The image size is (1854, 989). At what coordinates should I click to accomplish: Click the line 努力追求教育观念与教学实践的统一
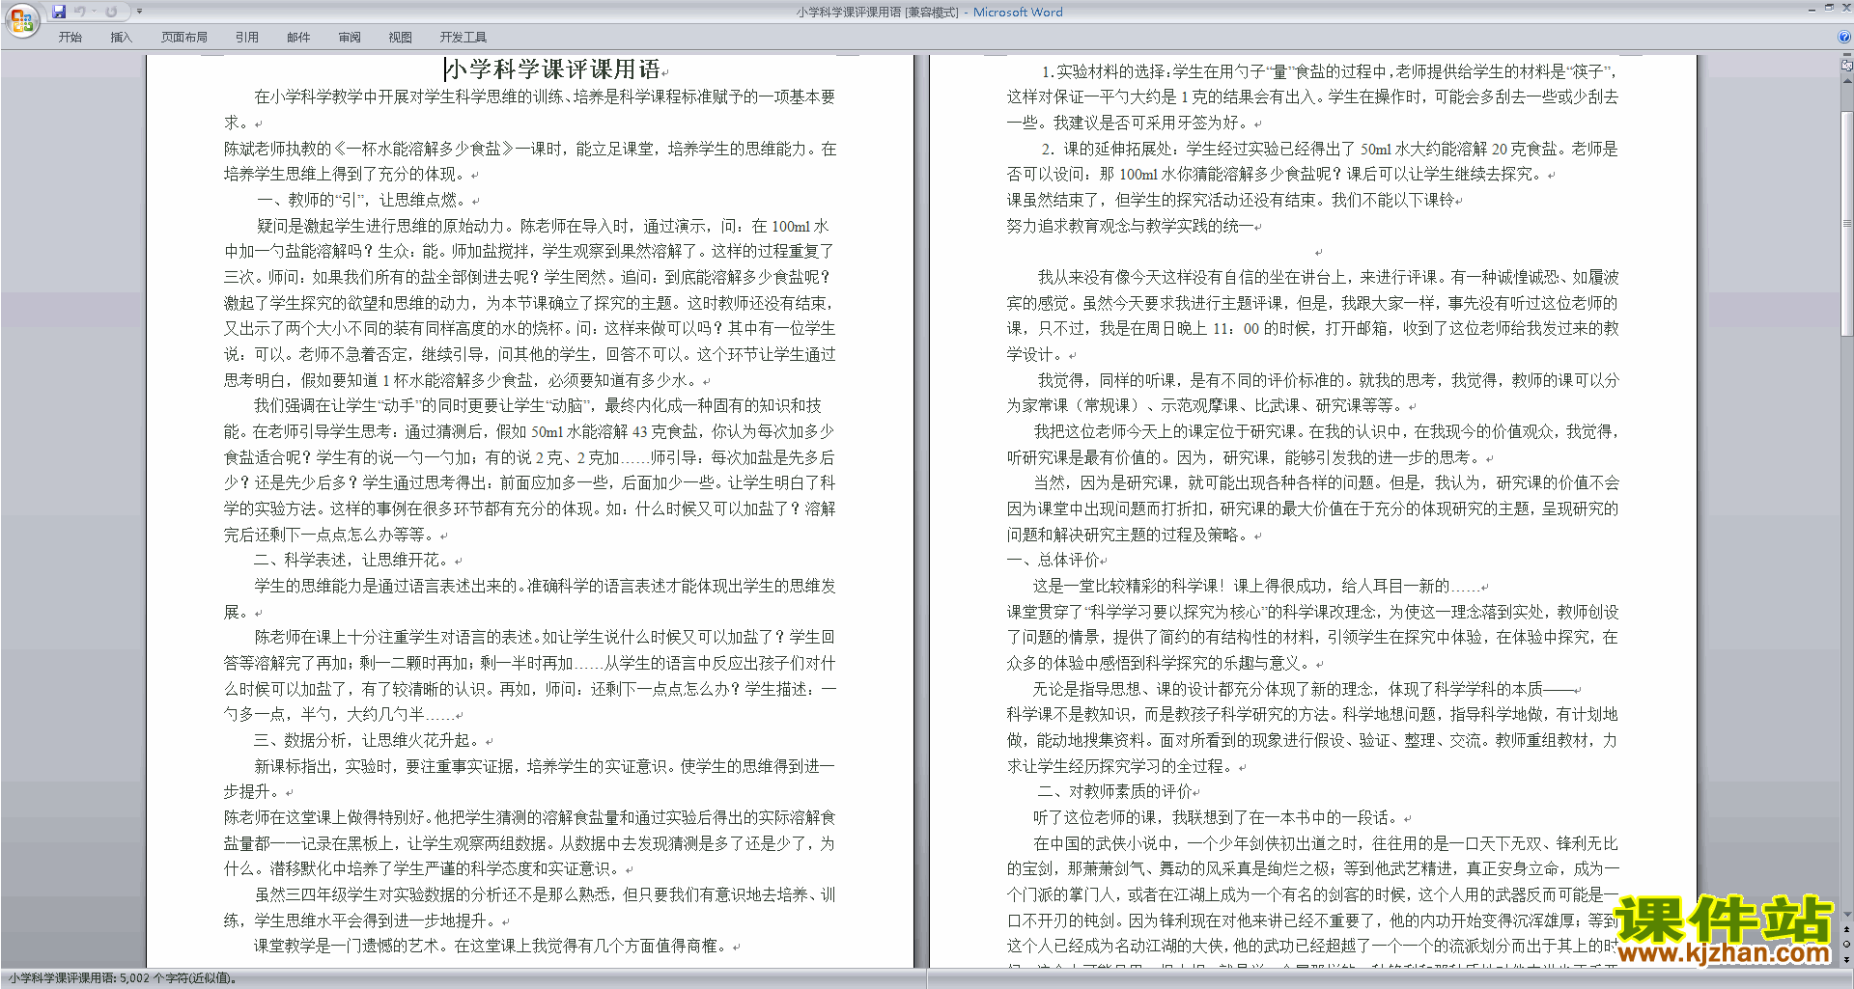point(1130,226)
